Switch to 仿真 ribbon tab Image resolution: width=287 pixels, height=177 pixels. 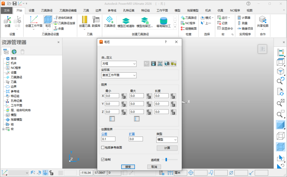pos(220,11)
